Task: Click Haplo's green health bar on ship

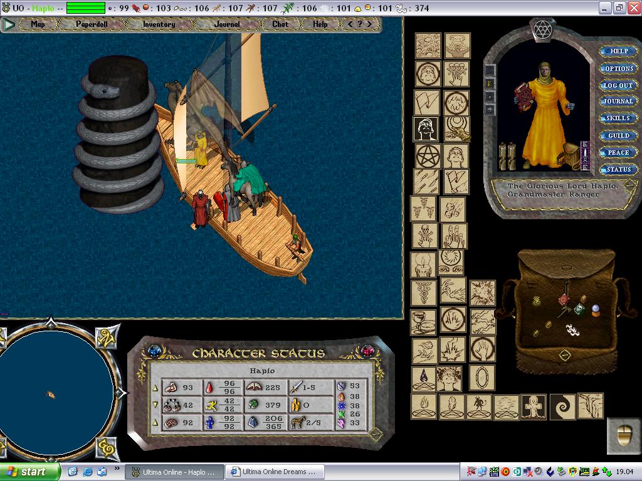Action: coord(187,161)
